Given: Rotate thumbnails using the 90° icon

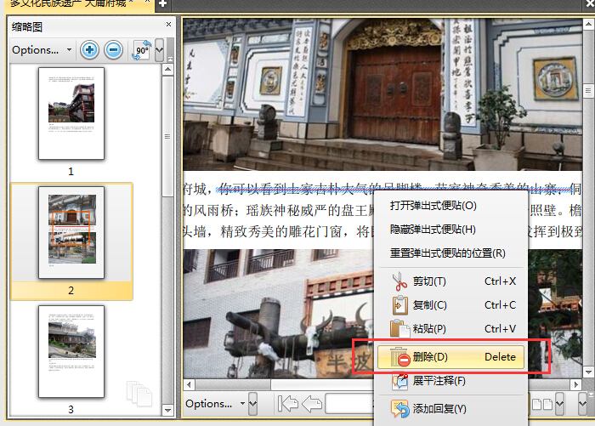Looking at the screenshot, I should tap(142, 50).
